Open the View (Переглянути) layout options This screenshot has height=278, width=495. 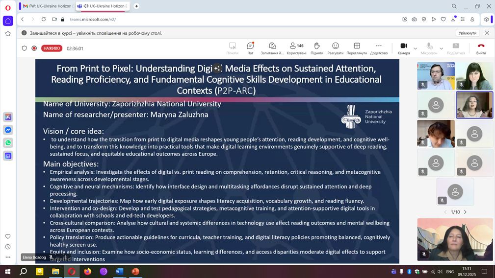coord(357,48)
